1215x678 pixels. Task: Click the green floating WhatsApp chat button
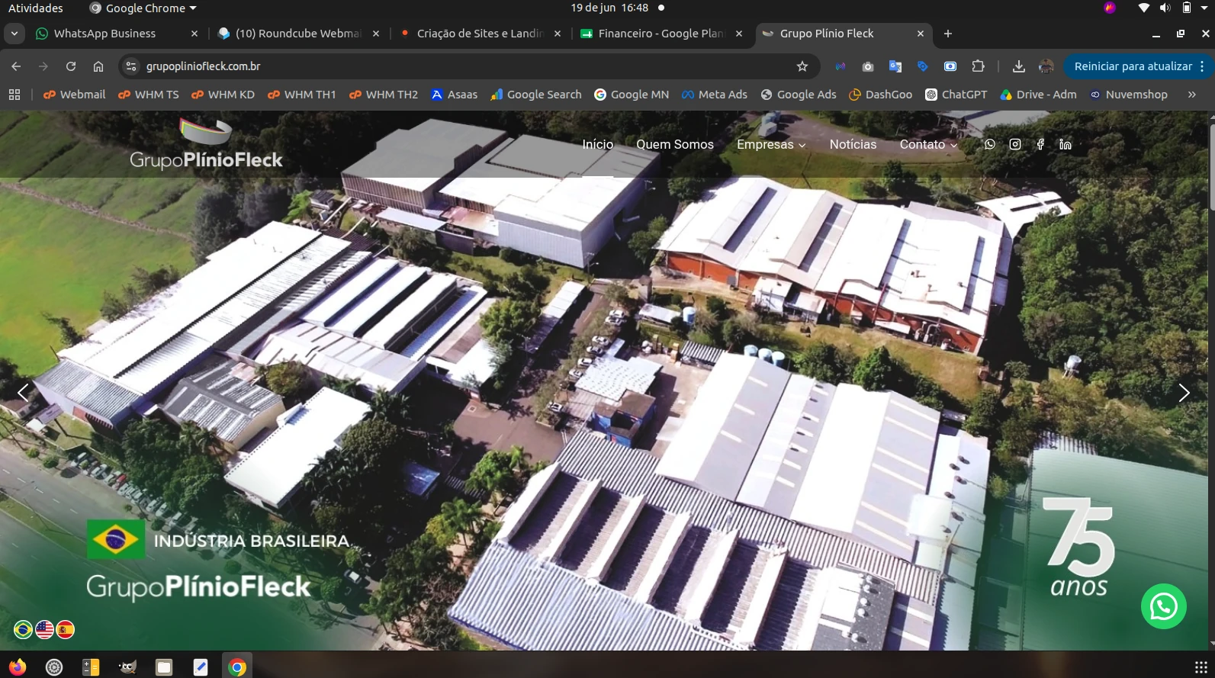pos(1163,606)
